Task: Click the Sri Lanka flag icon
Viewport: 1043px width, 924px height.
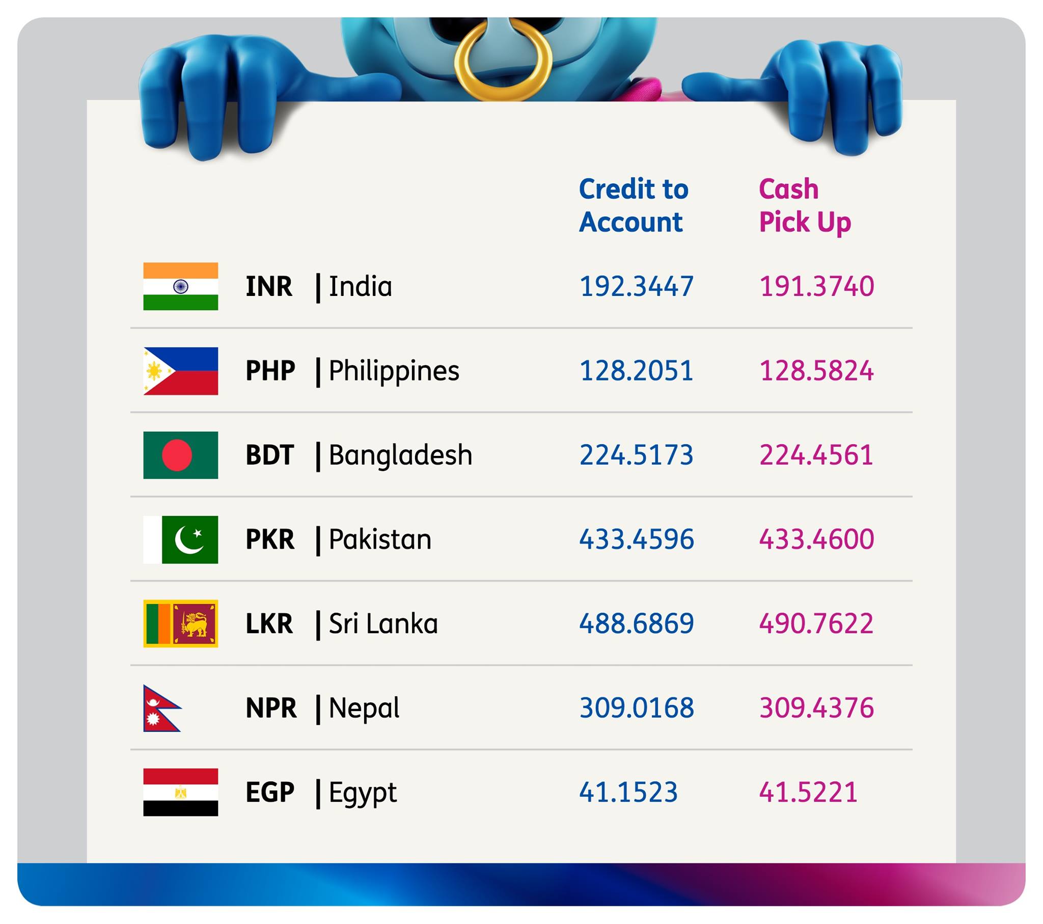Action: pos(181,624)
